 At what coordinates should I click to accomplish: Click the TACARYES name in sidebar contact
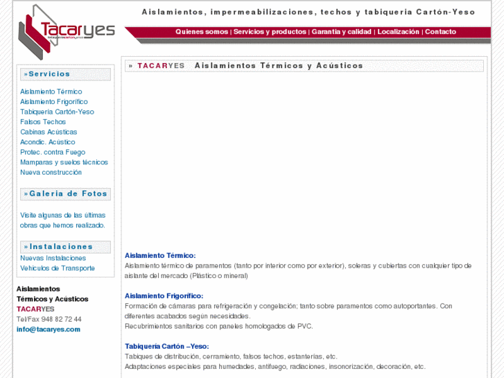tap(35, 309)
